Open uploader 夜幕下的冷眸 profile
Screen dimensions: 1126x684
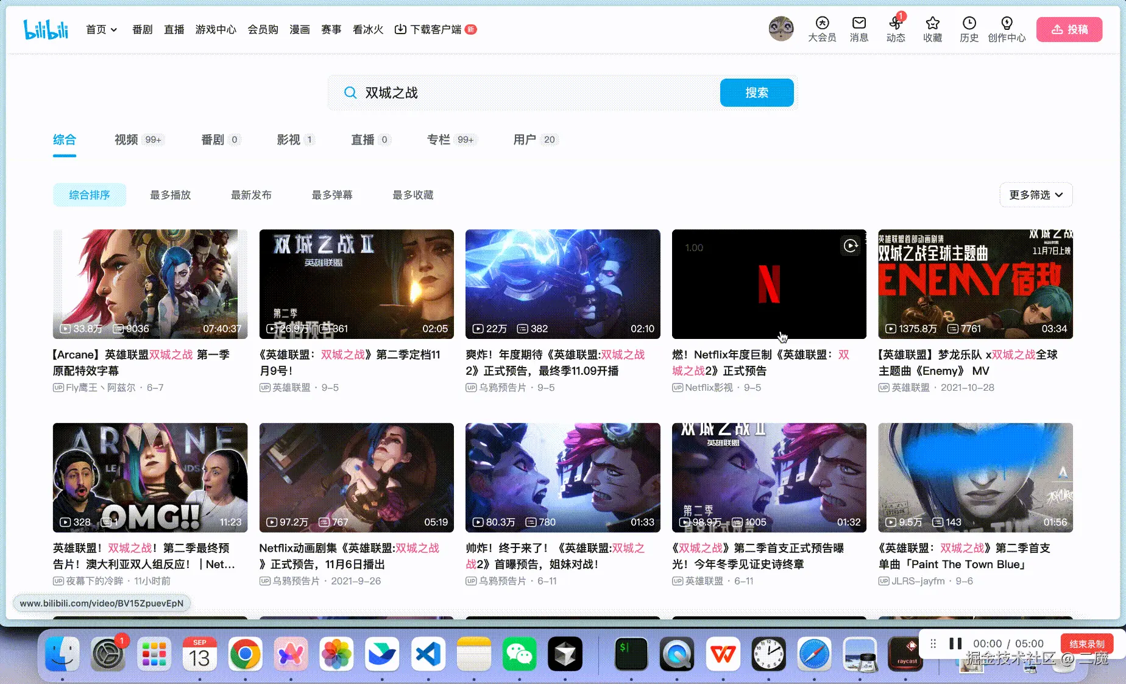pos(94,582)
